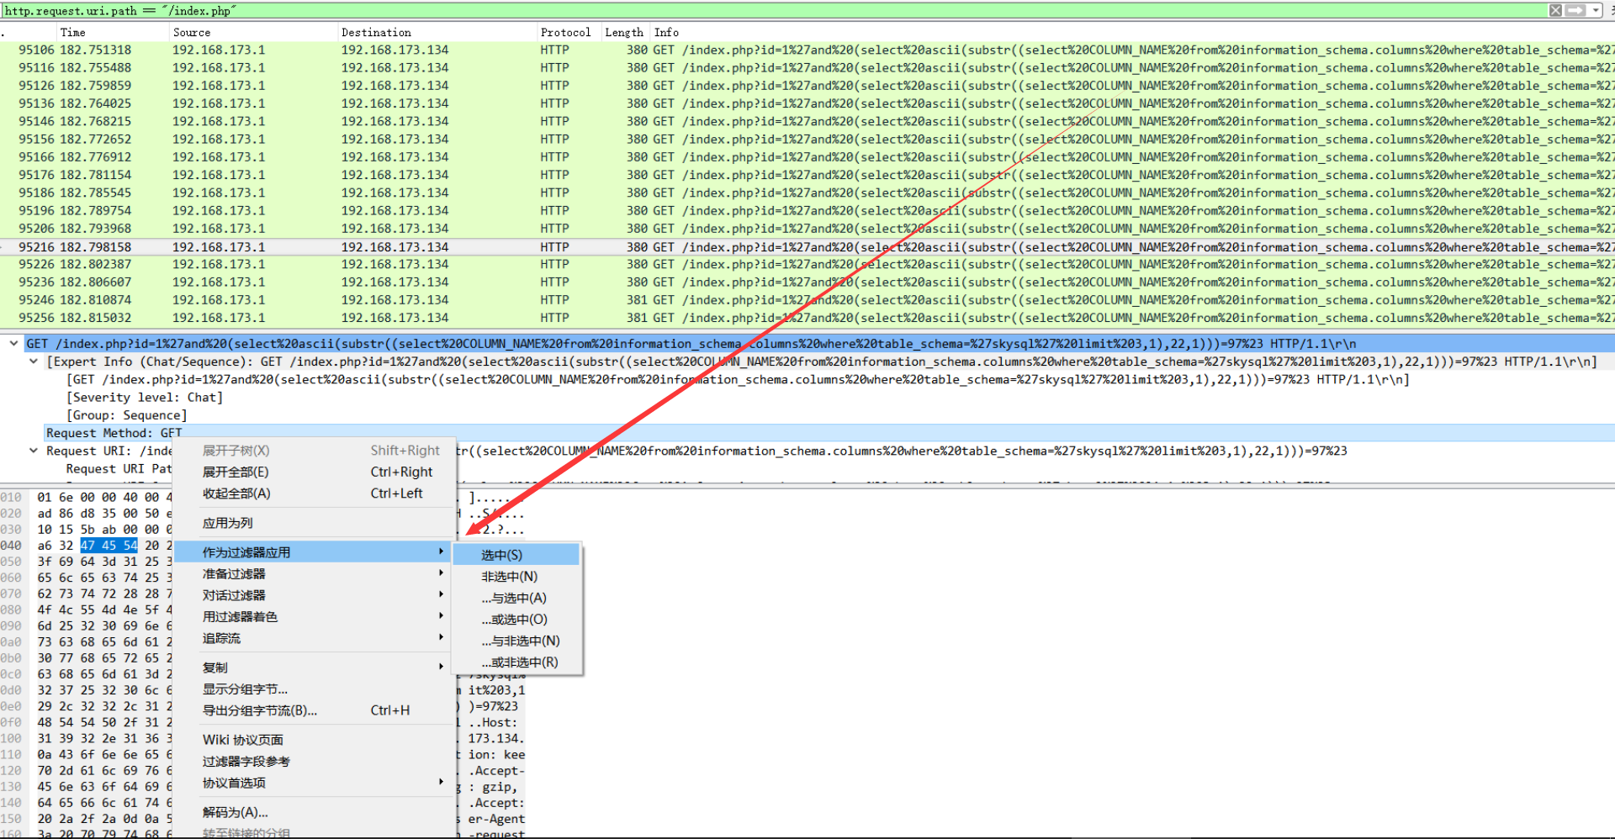Collapse the GET request line tree node
This screenshot has height=839, width=1615.
pos(14,343)
